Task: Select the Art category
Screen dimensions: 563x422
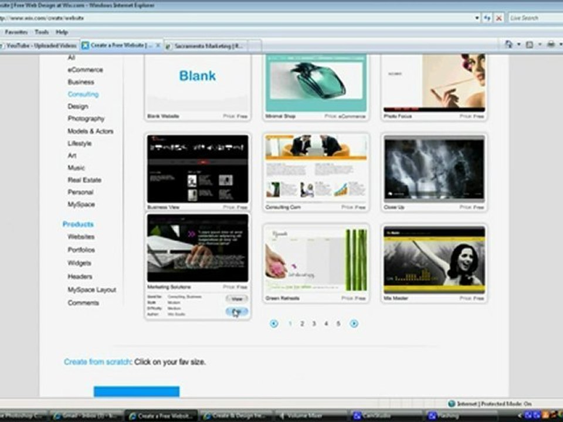Action: point(72,155)
